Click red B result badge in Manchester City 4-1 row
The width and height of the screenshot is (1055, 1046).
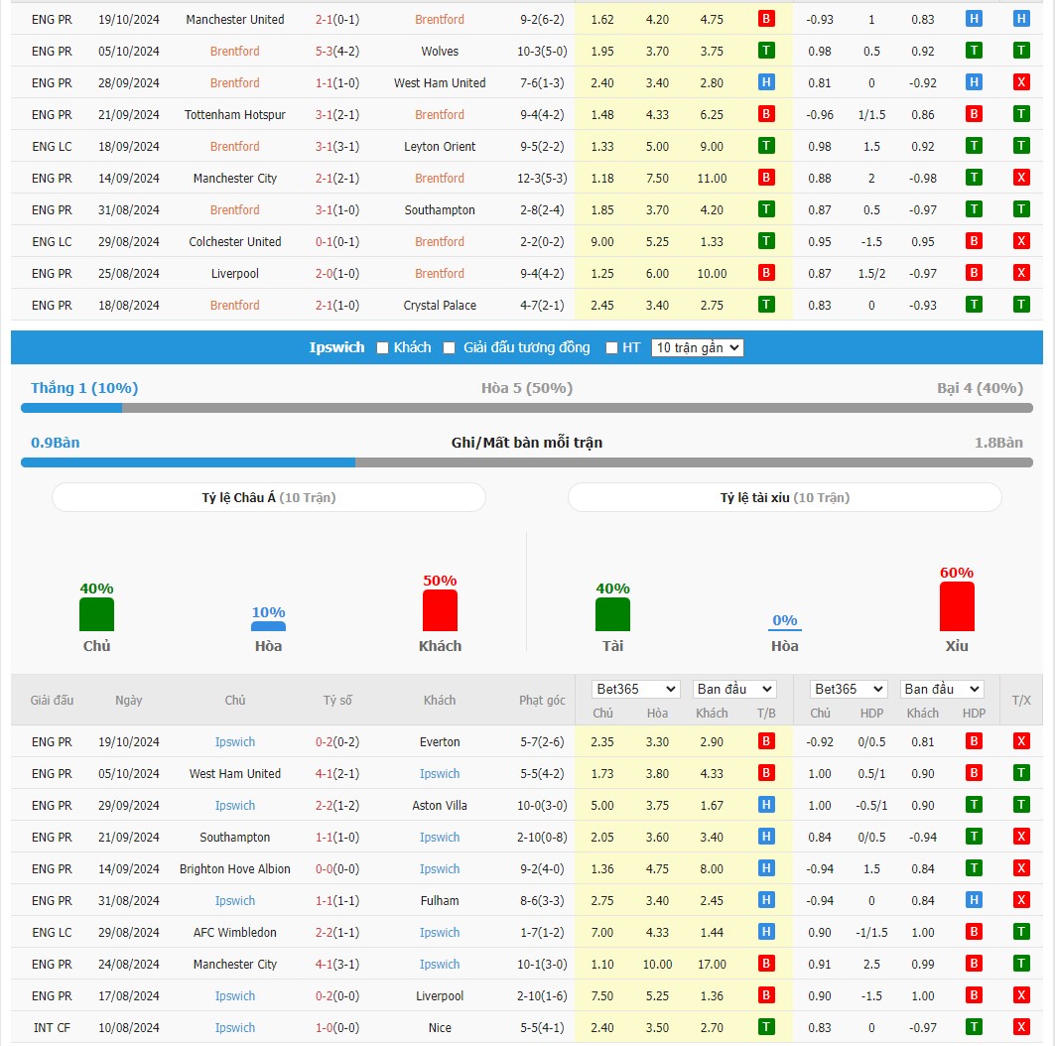[x=765, y=964]
